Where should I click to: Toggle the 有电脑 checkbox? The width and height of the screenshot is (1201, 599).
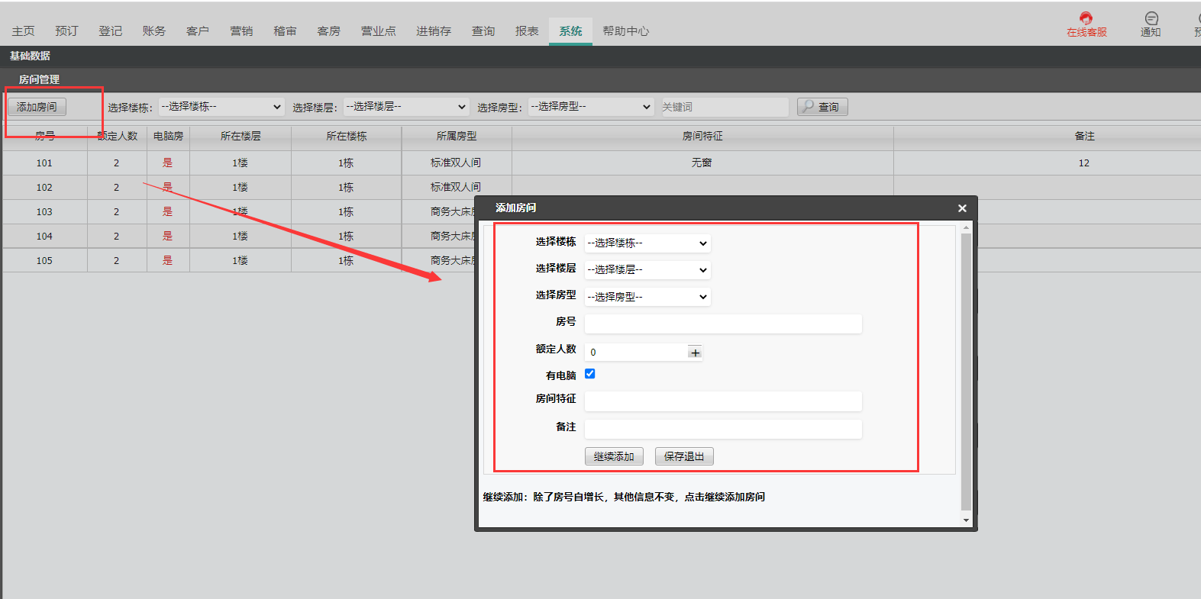(x=589, y=374)
